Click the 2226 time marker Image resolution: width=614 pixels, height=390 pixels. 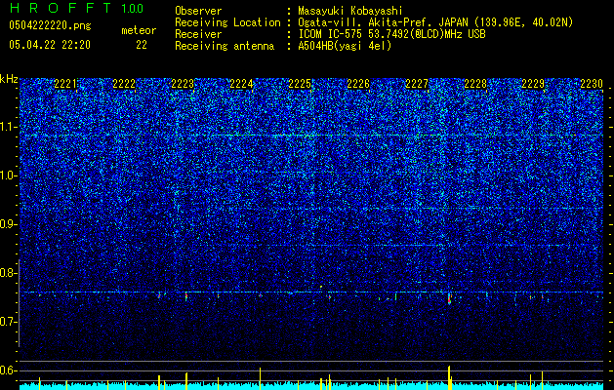click(x=358, y=84)
